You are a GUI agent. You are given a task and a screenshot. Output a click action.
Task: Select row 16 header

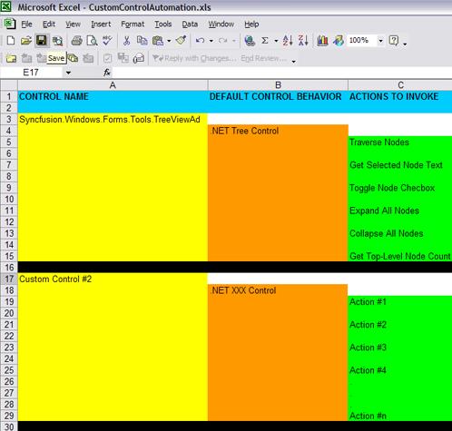coord(9,268)
